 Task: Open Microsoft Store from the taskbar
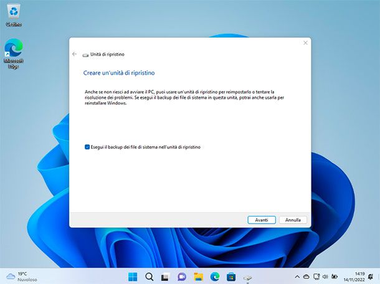click(x=231, y=277)
